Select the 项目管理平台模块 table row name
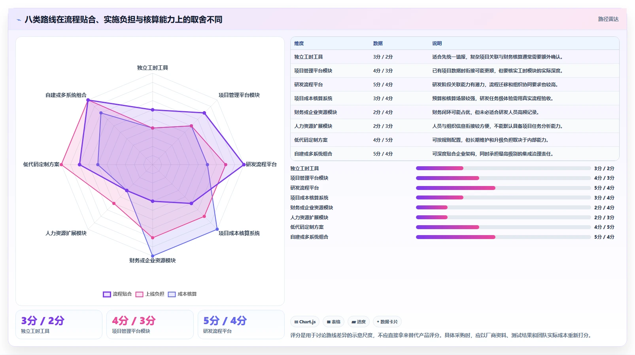This screenshot has height=355, width=635. (313, 71)
